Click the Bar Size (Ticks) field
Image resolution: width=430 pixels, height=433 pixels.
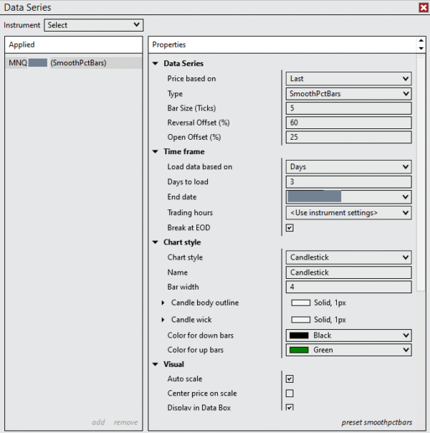pyautogui.click(x=348, y=108)
